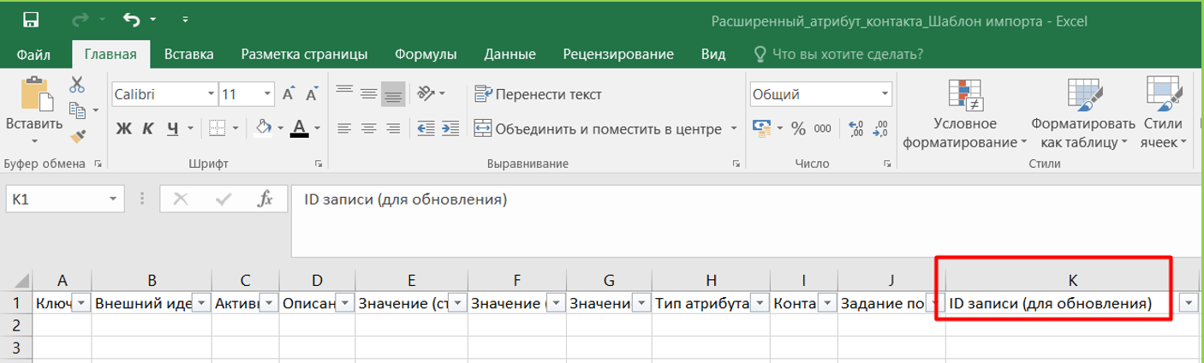Apply percent style

798,129
